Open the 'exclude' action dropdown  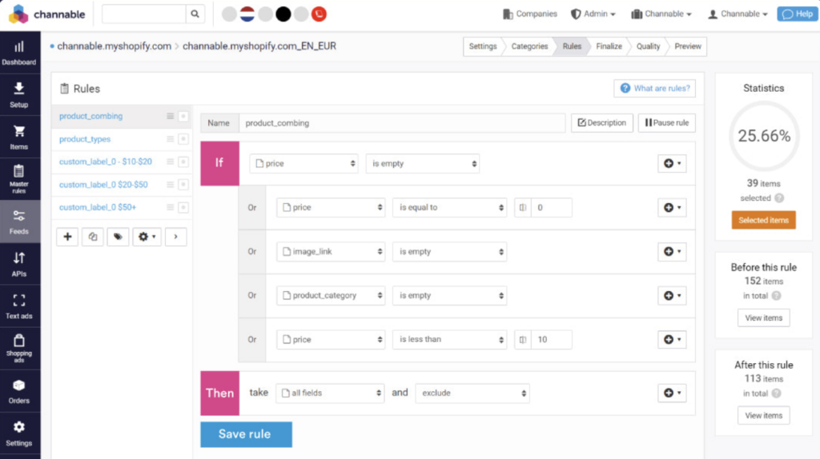coord(472,393)
